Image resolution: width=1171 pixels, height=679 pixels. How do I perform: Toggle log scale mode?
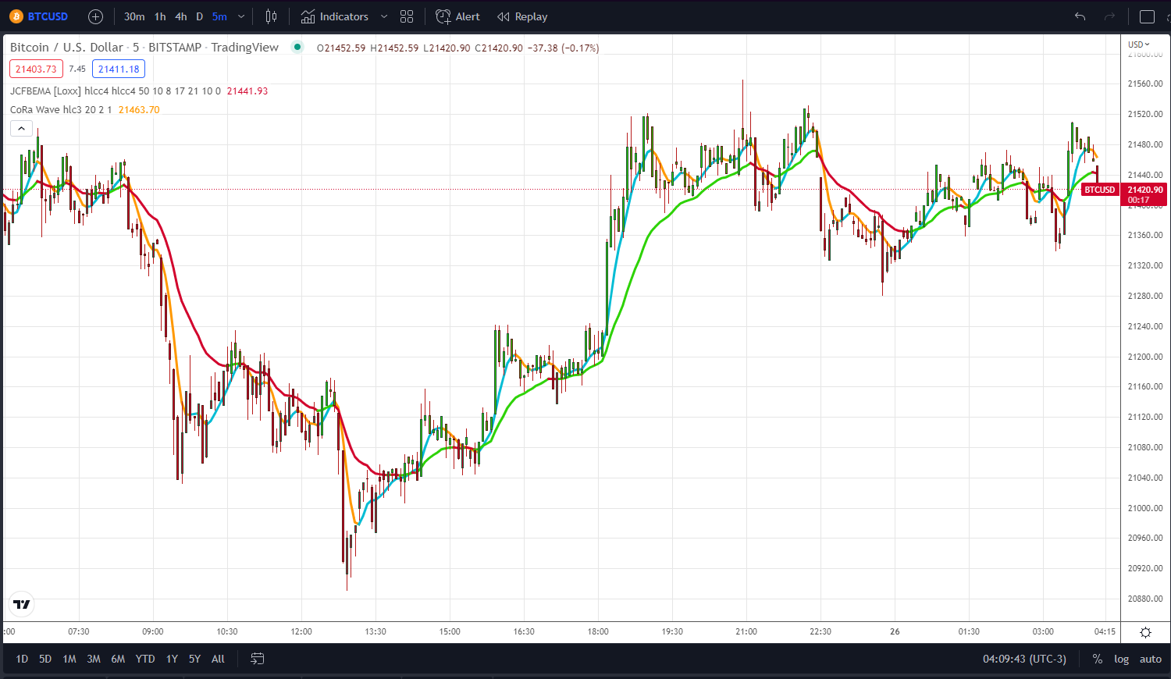point(1121,659)
